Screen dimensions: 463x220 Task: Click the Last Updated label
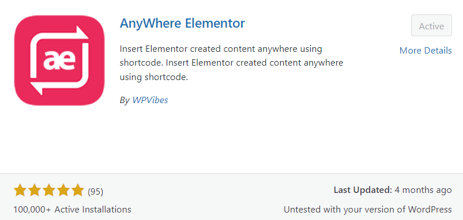click(x=363, y=190)
